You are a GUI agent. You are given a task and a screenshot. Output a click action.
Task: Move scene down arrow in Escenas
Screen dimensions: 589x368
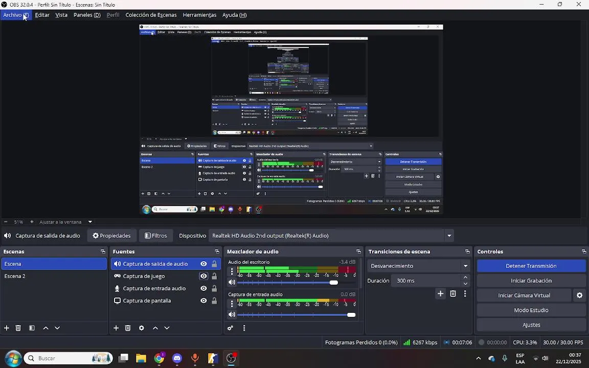pos(57,328)
